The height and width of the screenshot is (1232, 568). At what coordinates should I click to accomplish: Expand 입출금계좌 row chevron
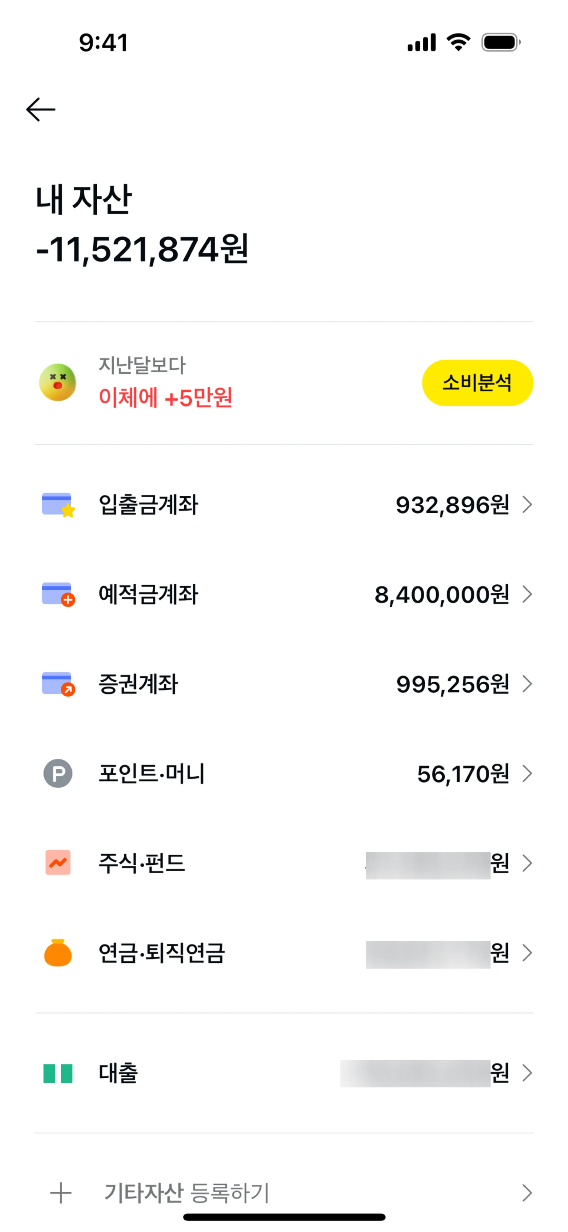point(527,505)
